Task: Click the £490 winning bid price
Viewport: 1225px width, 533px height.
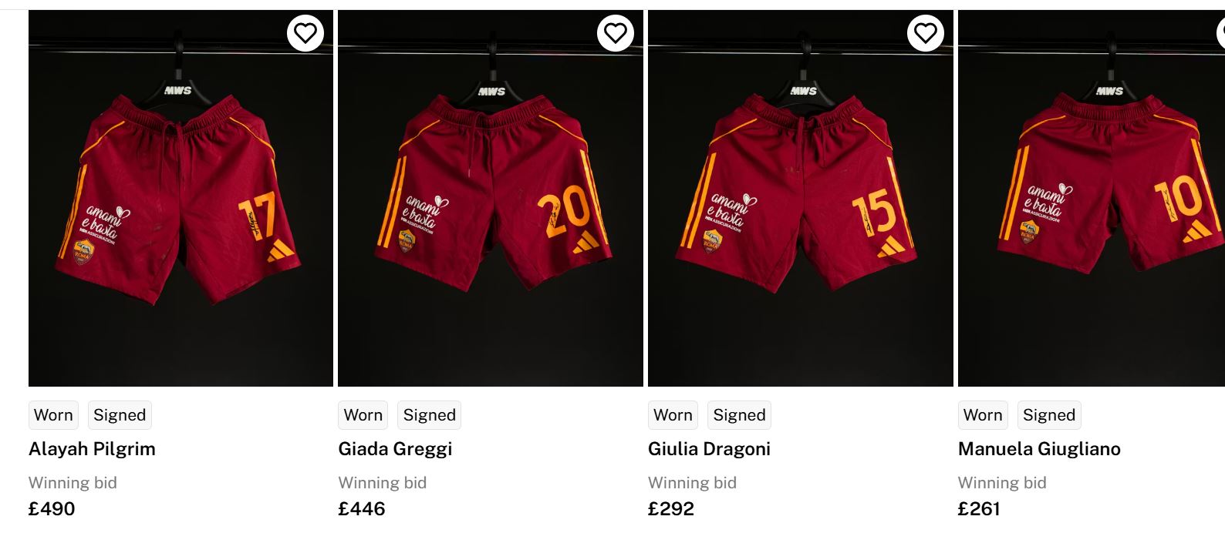Action: pos(52,509)
